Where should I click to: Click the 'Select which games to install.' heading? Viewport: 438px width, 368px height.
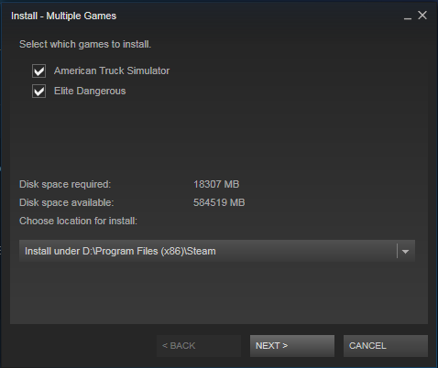pos(85,44)
